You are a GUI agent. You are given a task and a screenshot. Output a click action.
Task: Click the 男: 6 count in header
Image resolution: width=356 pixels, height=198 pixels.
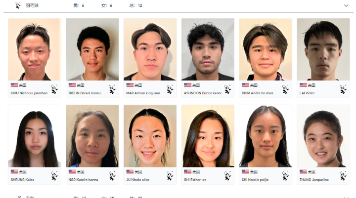click(79, 5)
